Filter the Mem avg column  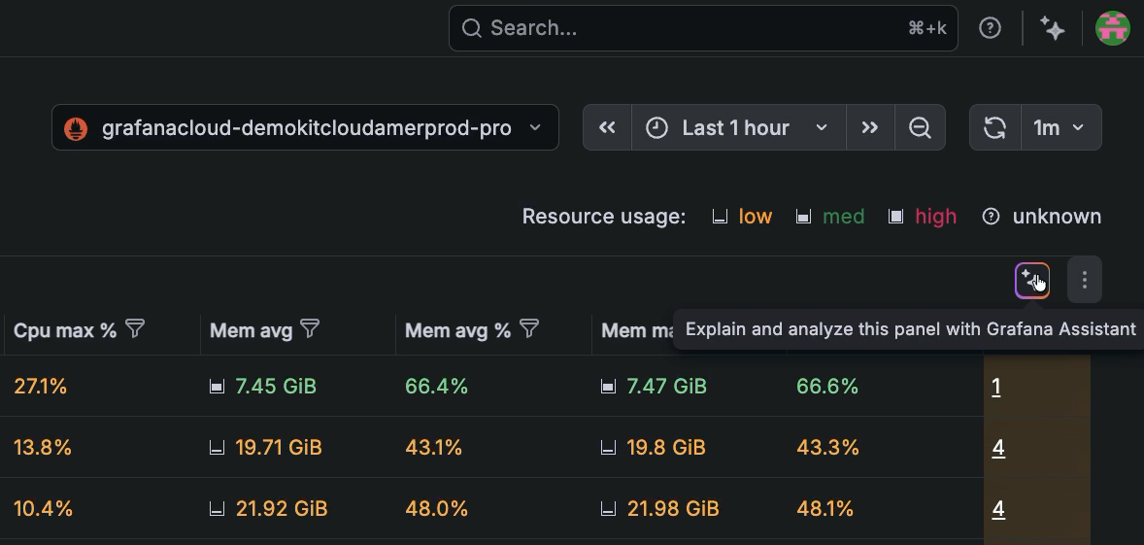click(x=310, y=329)
